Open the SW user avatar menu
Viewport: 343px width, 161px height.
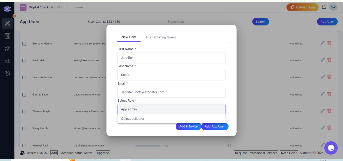(x=333, y=7)
